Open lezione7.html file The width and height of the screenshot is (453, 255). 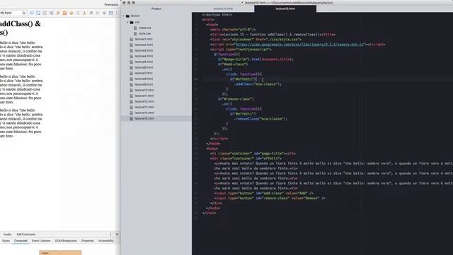point(144,73)
